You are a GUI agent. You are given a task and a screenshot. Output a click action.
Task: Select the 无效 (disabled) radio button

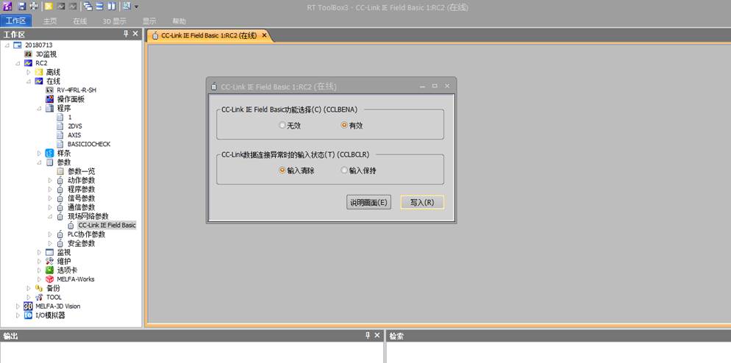[x=282, y=126]
